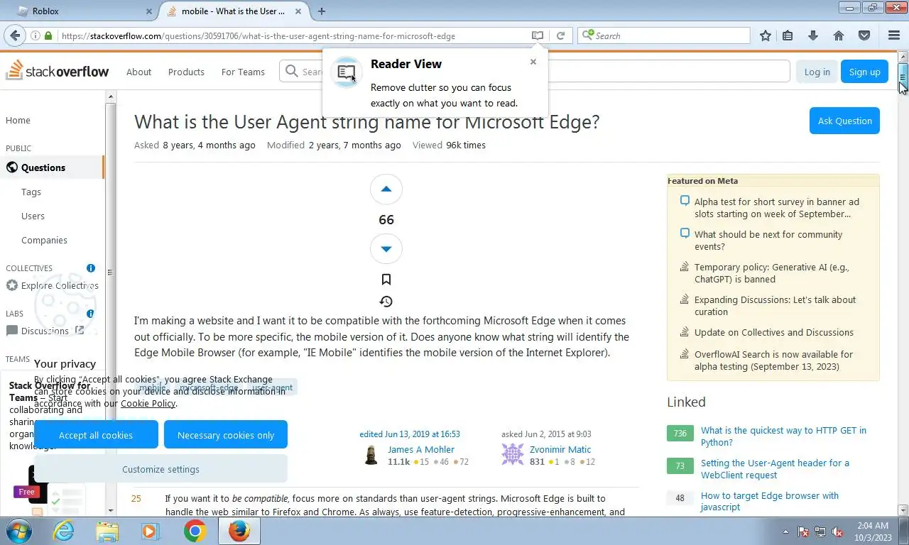This screenshot has width=909, height=545.
Task: Click Collectives info icon
Action: tap(91, 268)
